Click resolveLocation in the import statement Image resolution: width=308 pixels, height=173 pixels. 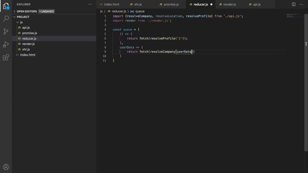pos(169,16)
